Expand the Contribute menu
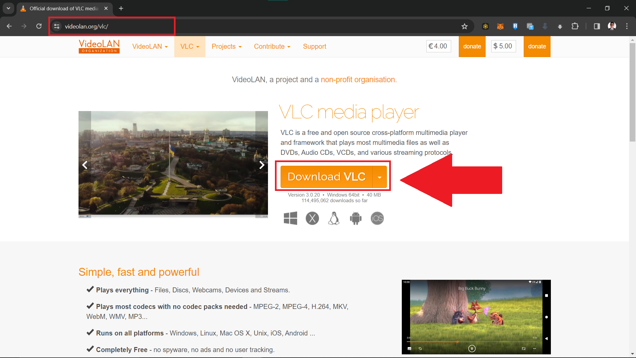The height and width of the screenshot is (358, 636). coord(272,46)
